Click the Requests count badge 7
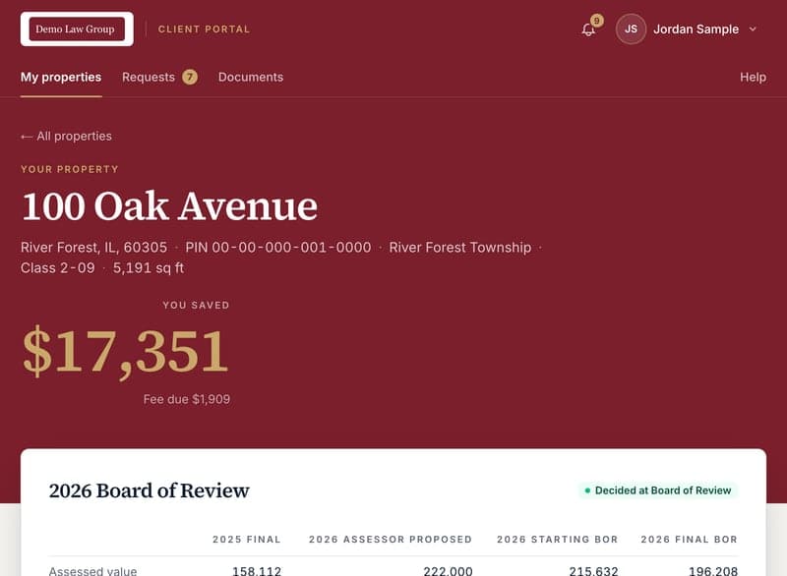The image size is (787, 576). click(190, 78)
